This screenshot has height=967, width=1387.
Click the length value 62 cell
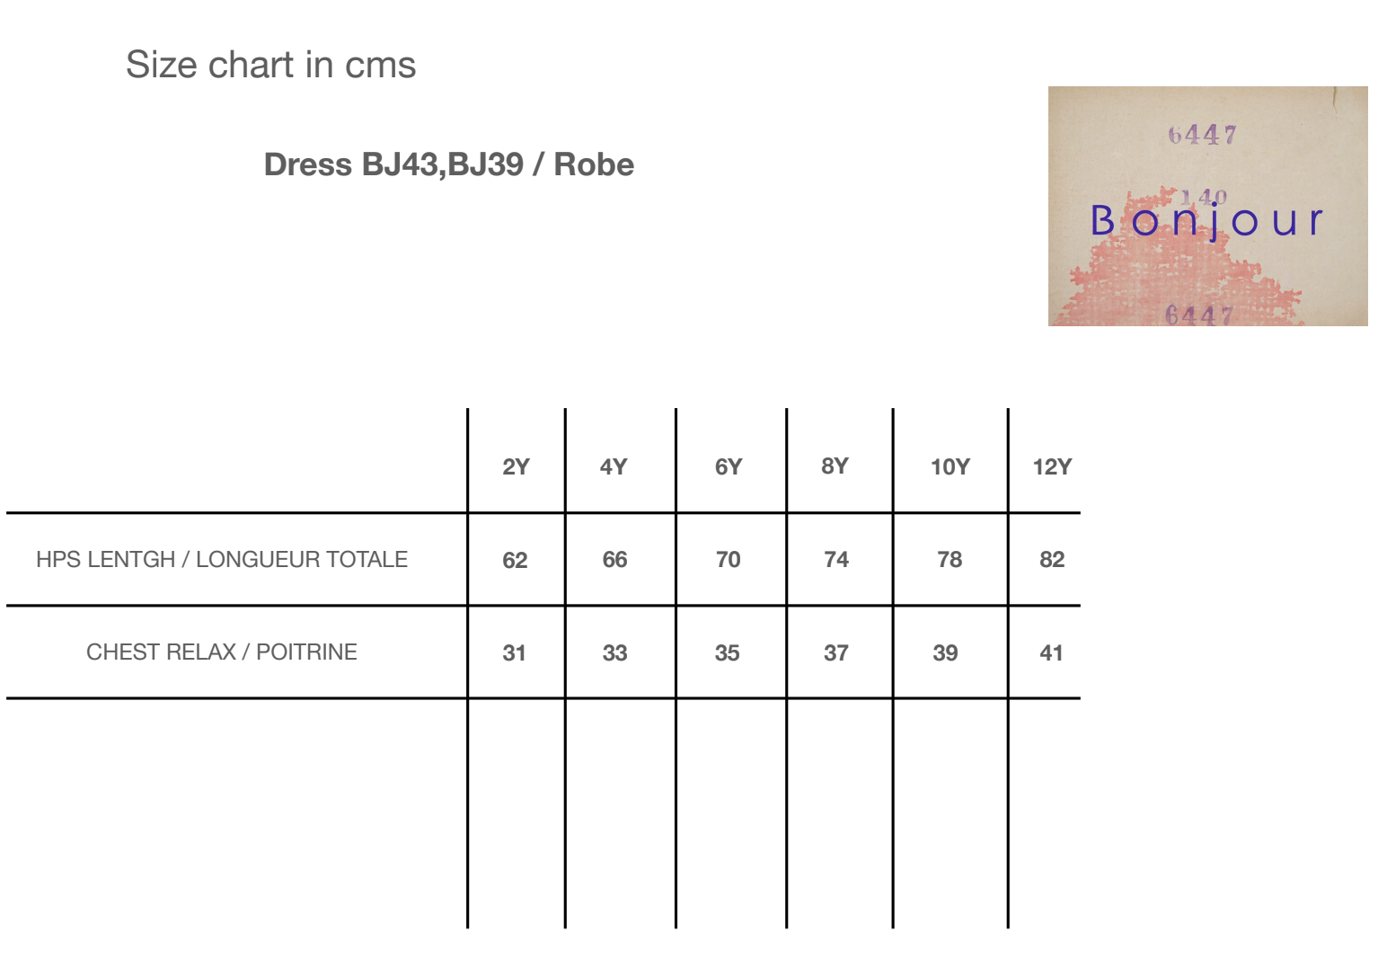click(515, 560)
